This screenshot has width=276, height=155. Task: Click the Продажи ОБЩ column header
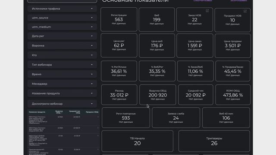point(92,112)
